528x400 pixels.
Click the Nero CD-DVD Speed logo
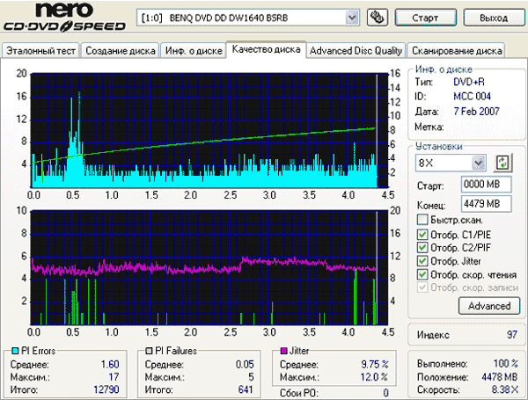[x=66, y=18]
